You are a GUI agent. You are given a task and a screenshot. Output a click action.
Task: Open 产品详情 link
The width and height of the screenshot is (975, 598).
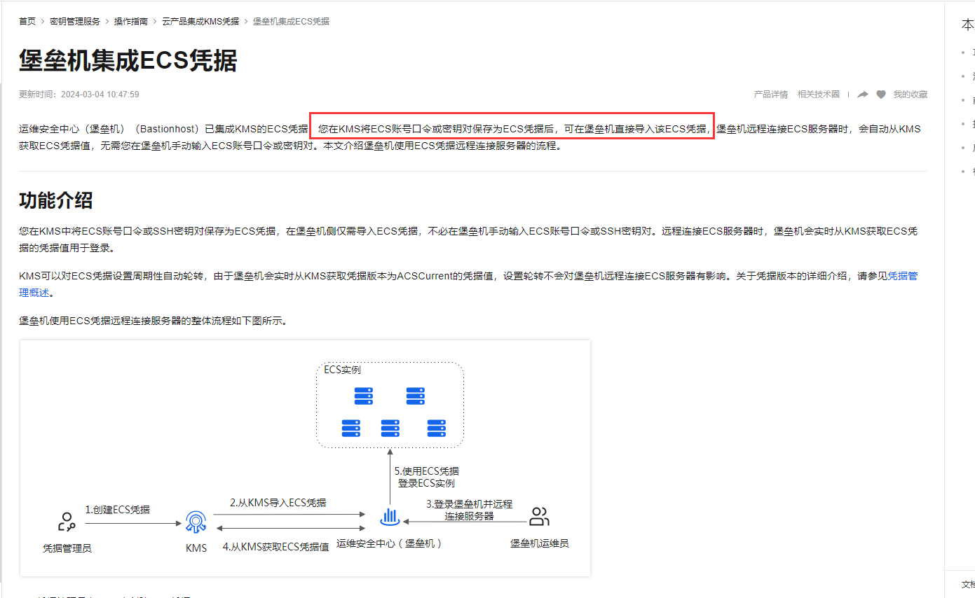coord(771,95)
